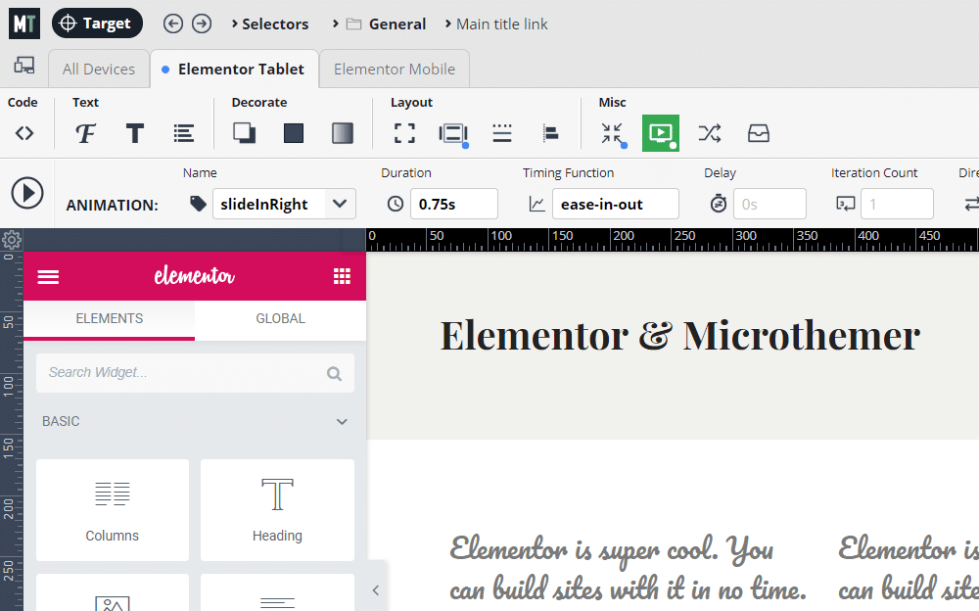This screenshot has width=979, height=611.
Task: Open the Dimensions layout icon
Action: [x=404, y=133]
